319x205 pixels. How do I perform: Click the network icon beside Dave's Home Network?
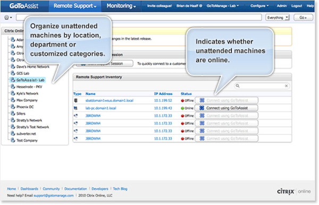(13, 67)
